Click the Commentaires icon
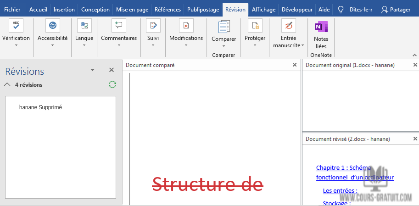The image size is (419, 206). [x=119, y=26]
